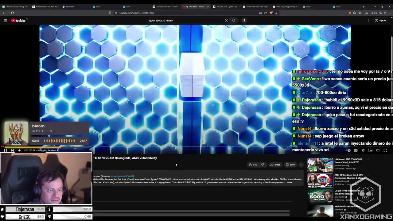
Task: Skip to next video in player
Action: coord(12,150)
